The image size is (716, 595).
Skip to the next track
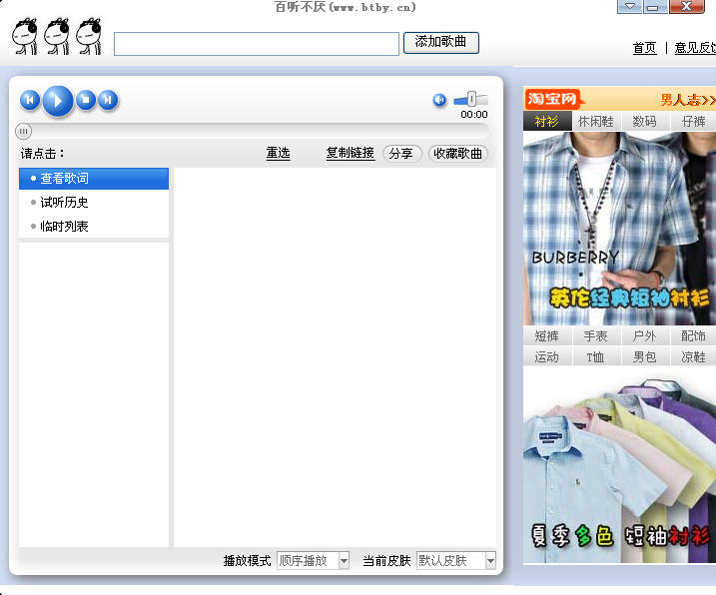108,100
